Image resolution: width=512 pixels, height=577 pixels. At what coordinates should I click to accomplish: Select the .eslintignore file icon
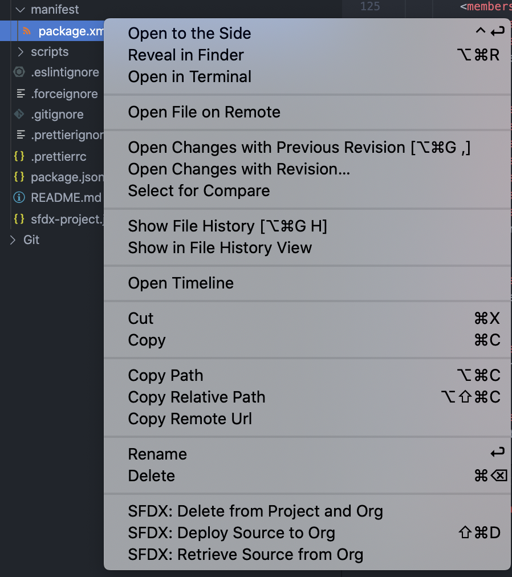19,72
